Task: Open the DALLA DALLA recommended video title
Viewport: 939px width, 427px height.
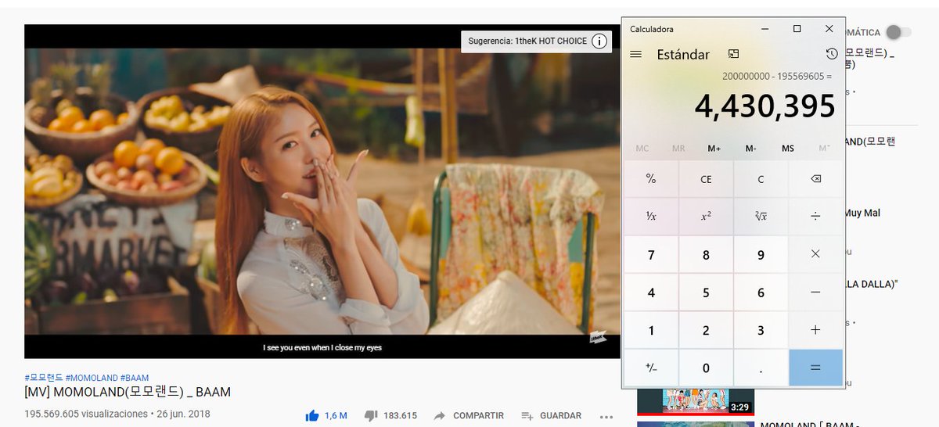Action: pos(871,284)
